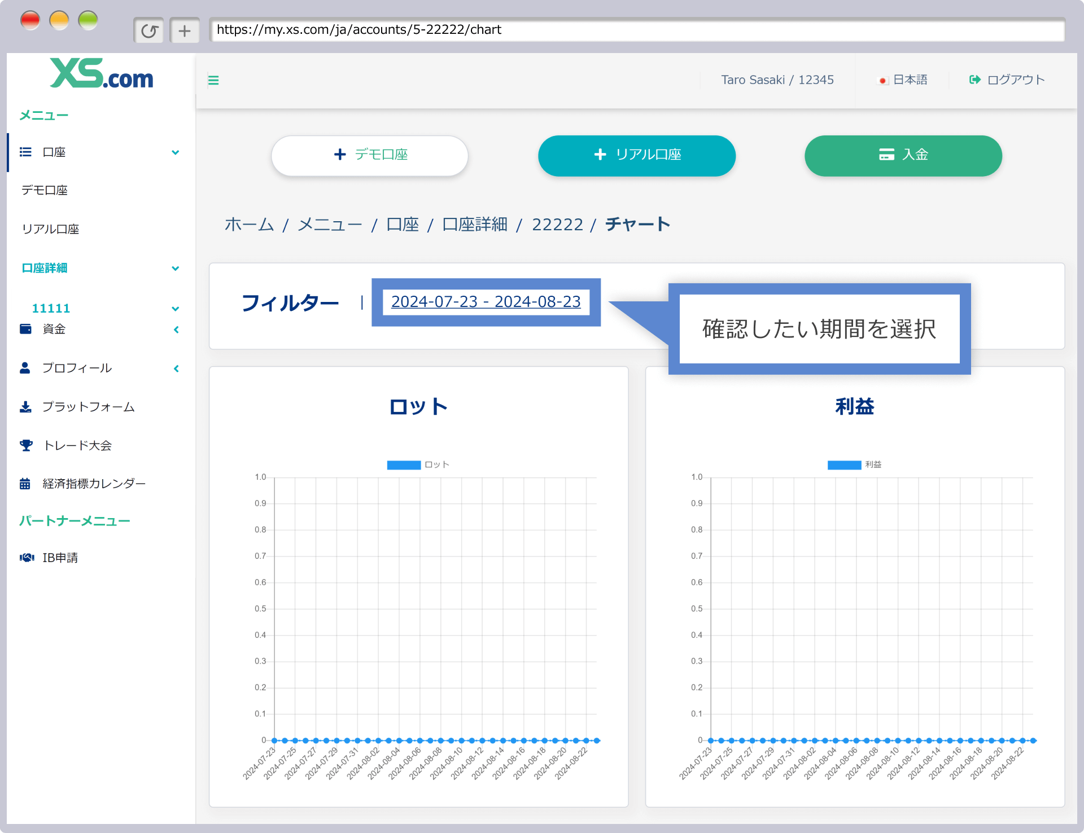Click the browser reload button
Image resolution: width=1084 pixels, height=833 pixels.
coord(149,30)
